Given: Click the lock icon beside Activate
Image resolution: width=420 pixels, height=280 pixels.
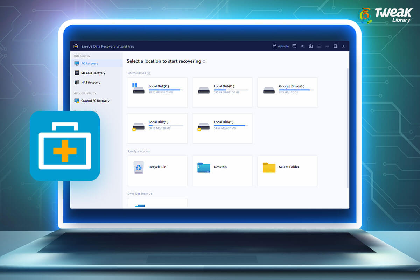Looking at the screenshot, I should 275,46.
